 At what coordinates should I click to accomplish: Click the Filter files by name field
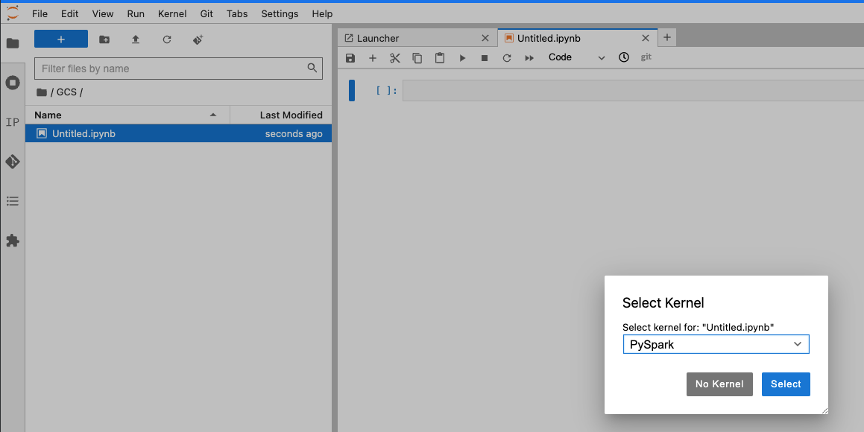tap(171, 69)
